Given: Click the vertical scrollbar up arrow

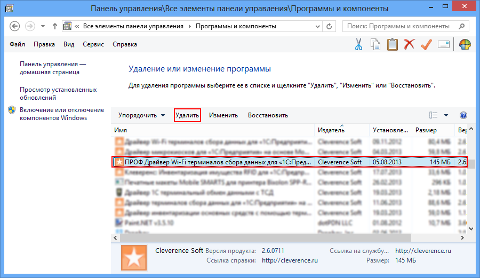Looking at the screenshot, I should pos(471,129).
